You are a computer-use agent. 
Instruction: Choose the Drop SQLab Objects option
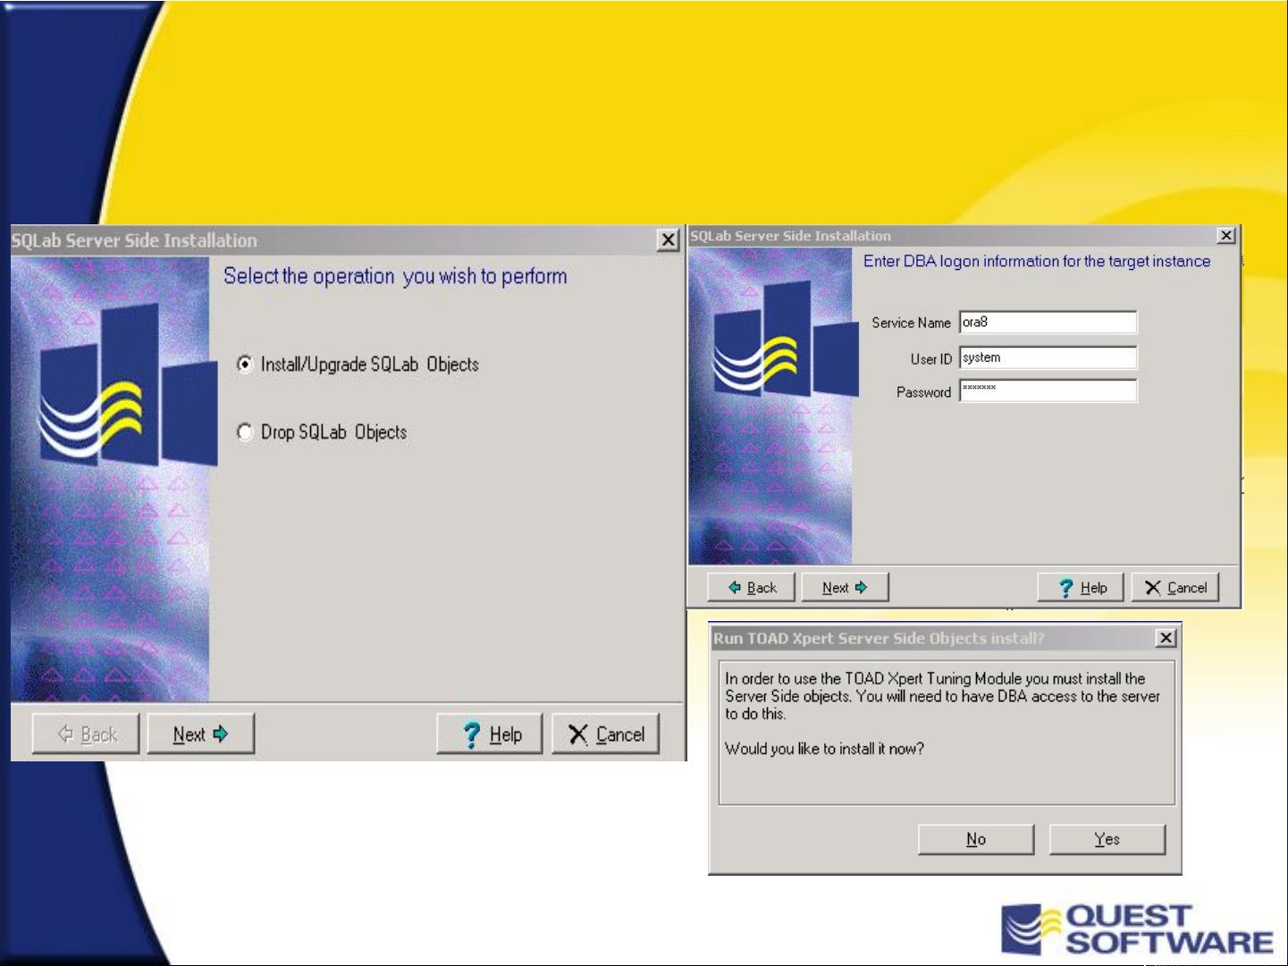[245, 433]
